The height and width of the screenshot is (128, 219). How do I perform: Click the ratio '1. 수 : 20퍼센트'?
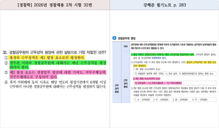[142, 100]
